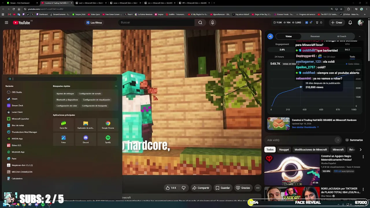The height and width of the screenshot is (208, 370).
Task: Open Ajustes de enfoque quick search
Action: [65, 94]
